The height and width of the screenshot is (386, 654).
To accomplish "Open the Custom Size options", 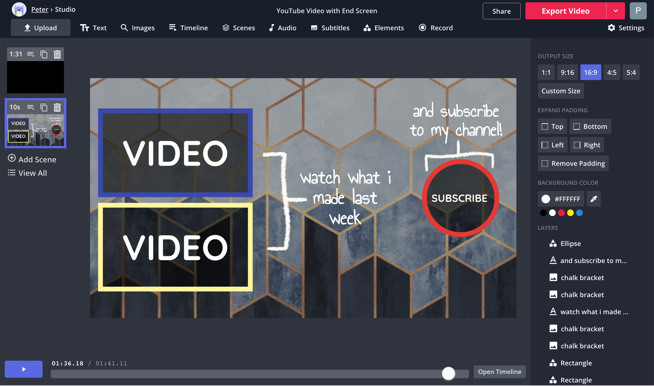I will tap(560, 91).
